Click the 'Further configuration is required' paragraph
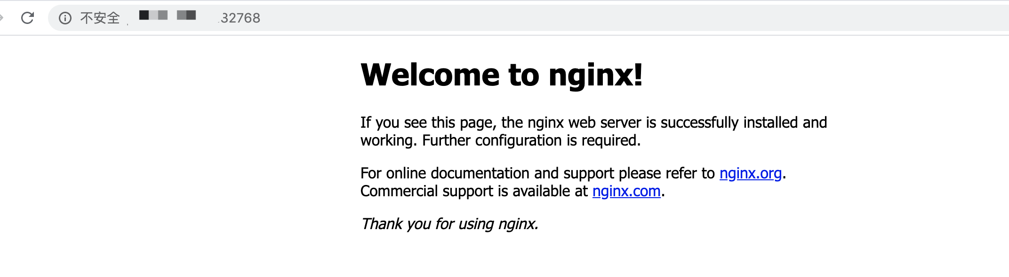Viewport: 1009px width, 277px height. pyautogui.click(x=593, y=131)
